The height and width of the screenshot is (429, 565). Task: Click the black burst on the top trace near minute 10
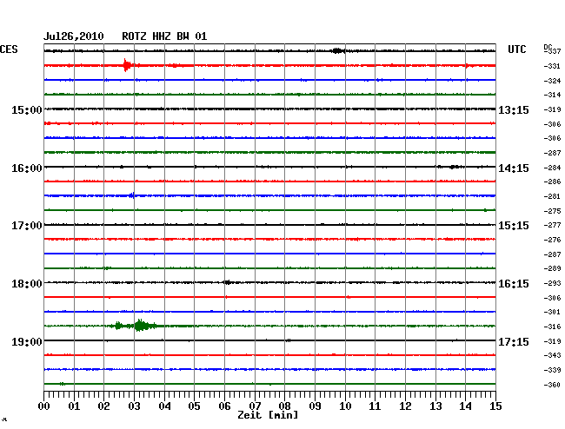tap(337, 50)
